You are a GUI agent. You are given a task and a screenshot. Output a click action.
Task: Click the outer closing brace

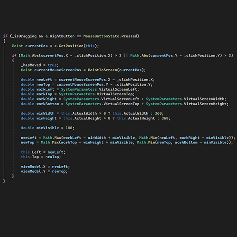pyautogui.click(x=4, y=181)
